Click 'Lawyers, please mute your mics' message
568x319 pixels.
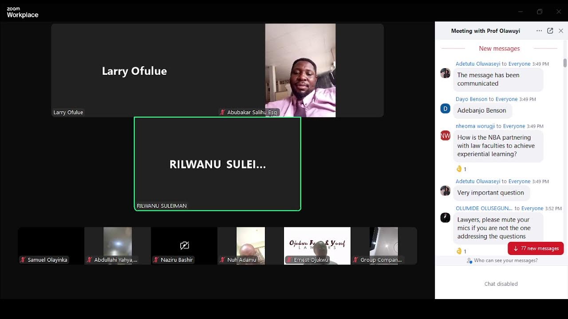[x=498, y=228]
